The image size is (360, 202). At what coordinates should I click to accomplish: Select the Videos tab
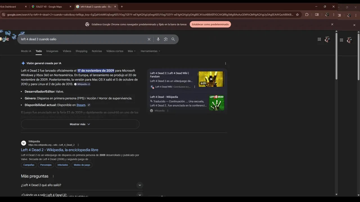coord(67,51)
